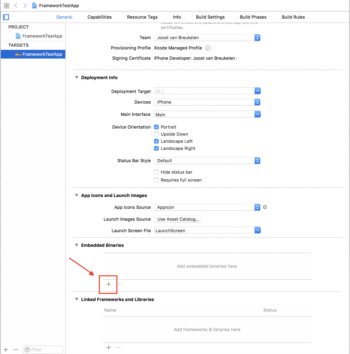Toggle Portrait orientation checkbox

tap(156, 127)
